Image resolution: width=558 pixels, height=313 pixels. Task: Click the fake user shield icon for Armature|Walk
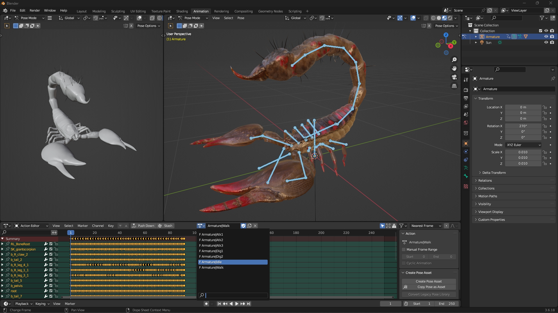(x=244, y=226)
